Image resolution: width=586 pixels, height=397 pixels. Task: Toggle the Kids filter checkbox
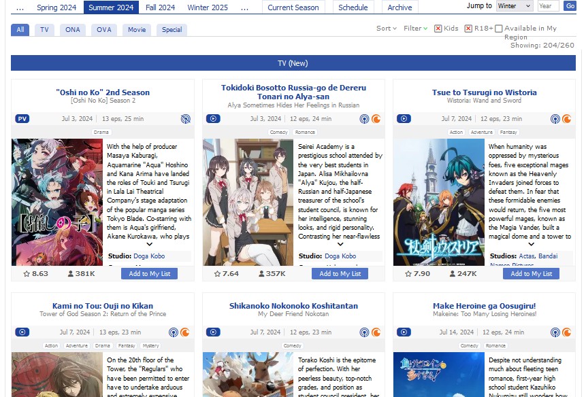click(x=438, y=29)
